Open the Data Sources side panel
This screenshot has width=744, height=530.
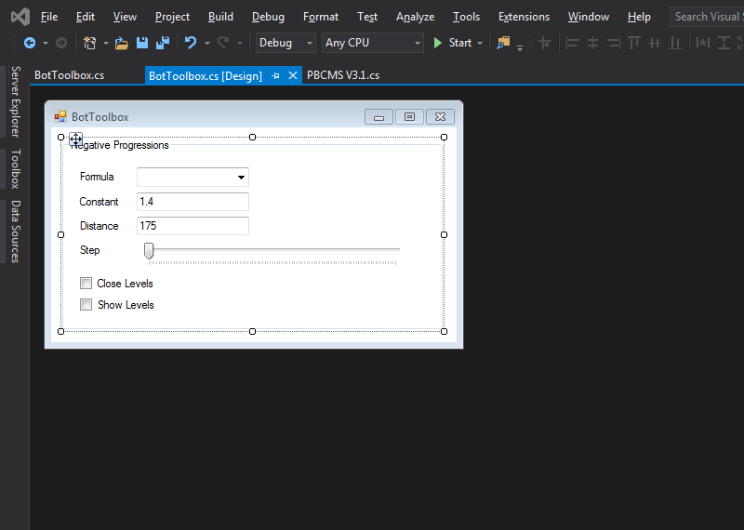(16, 232)
